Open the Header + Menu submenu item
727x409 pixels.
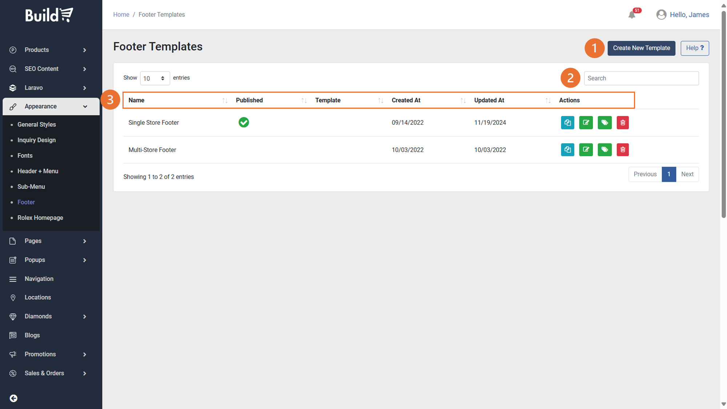click(x=38, y=171)
